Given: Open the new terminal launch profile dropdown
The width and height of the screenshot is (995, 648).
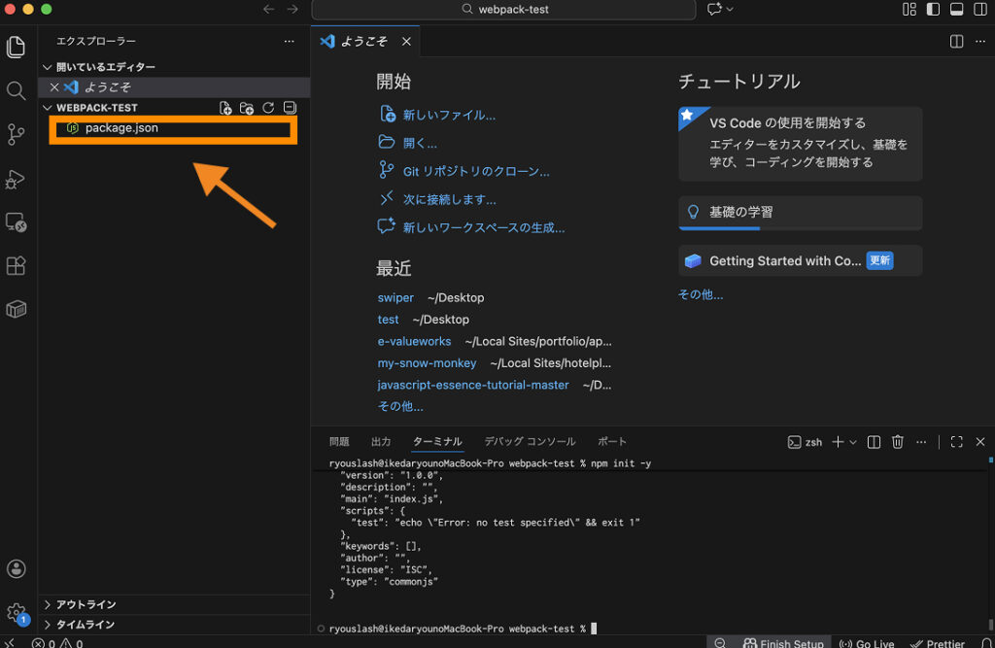Looking at the screenshot, I should 853,442.
